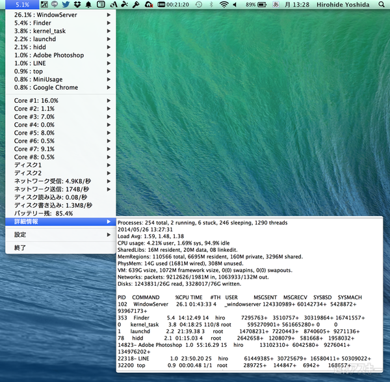The image size is (390, 382).
Task: Open the volume speaker icon
Action: [x=235, y=5]
